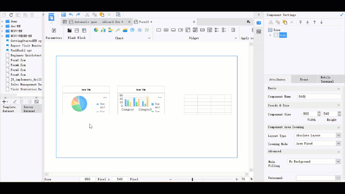Add a horizontal bar chart from the Chart group
345x194 pixels.
pos(110,30)
